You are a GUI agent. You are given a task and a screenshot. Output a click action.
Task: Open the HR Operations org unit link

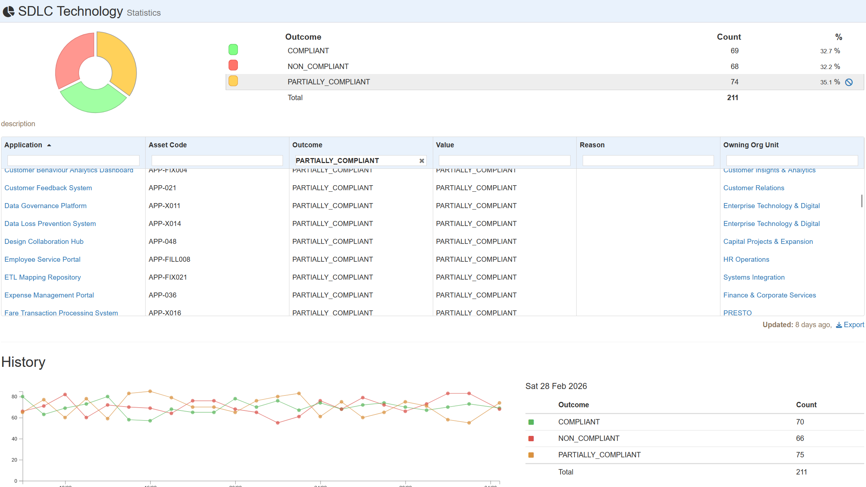coord(746,260)
